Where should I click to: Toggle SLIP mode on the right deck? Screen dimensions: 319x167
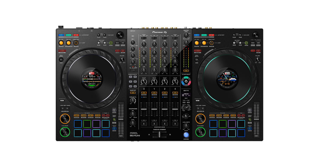click(258, 51)
